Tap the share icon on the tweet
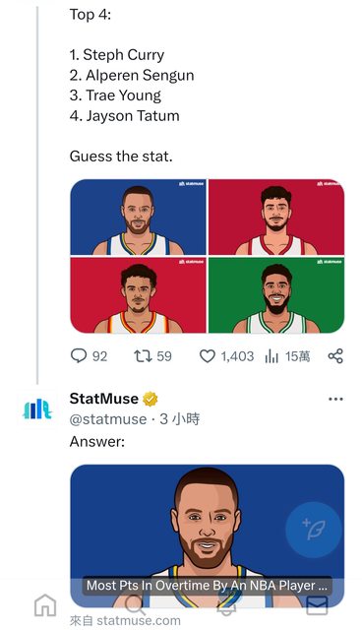362x630 pixels. [x=335, y=356]
